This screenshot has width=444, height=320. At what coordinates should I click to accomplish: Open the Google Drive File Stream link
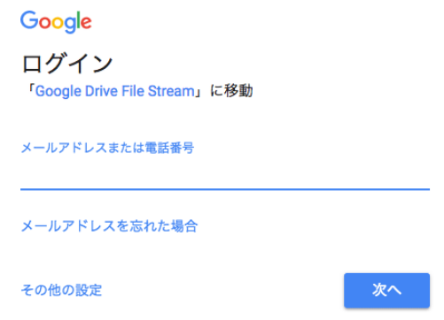(115, 91)
